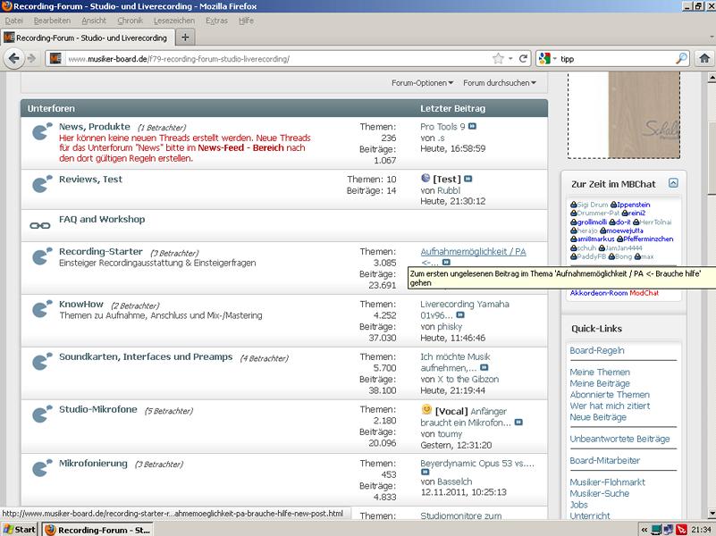Select the Recording-Forum browser tab
The height and width of the screenshot is (536, 716).
(88, 38)
